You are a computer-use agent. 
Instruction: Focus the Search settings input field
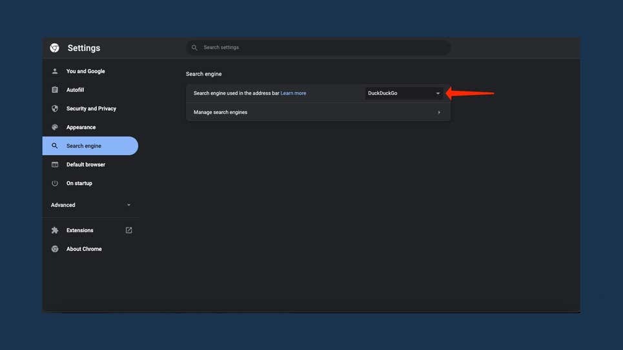[323, 48]
